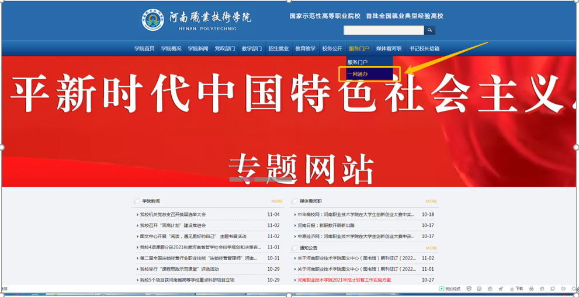579x297 pixels.
Task: Open news item 我校机关党总支召开换届选举大会
Action: click(x=173, y=215)
